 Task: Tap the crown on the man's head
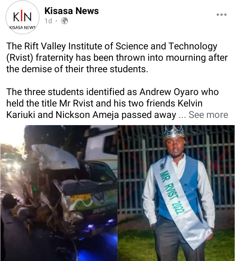pyautogui.click(x=173, y=132)
